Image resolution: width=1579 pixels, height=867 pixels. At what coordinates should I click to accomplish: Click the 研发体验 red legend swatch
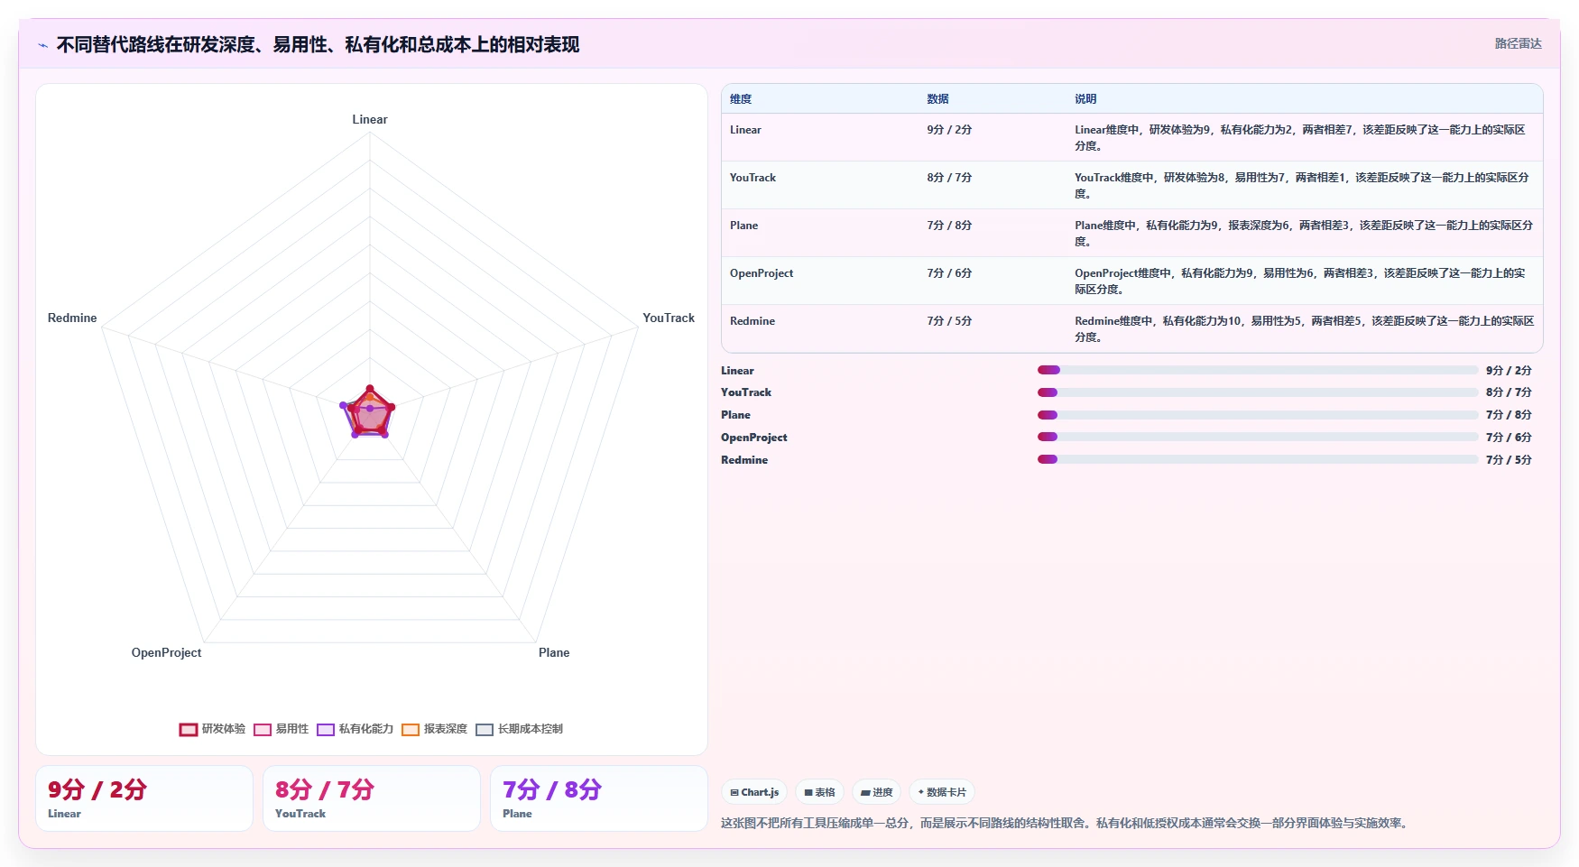click(x=188, y=730)
